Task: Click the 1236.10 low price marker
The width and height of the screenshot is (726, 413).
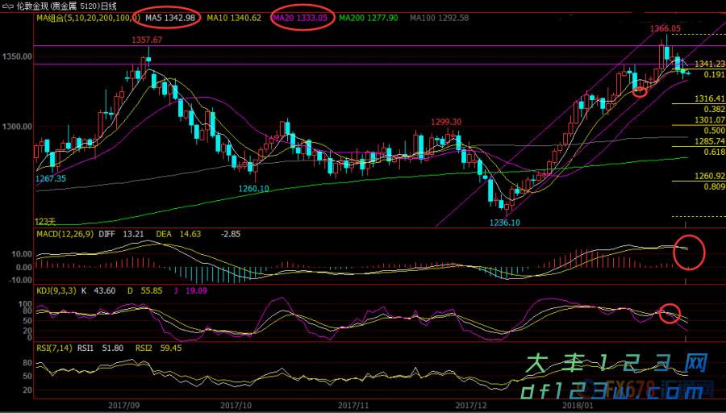Action: pyautogui.click(x=503, y=223)
